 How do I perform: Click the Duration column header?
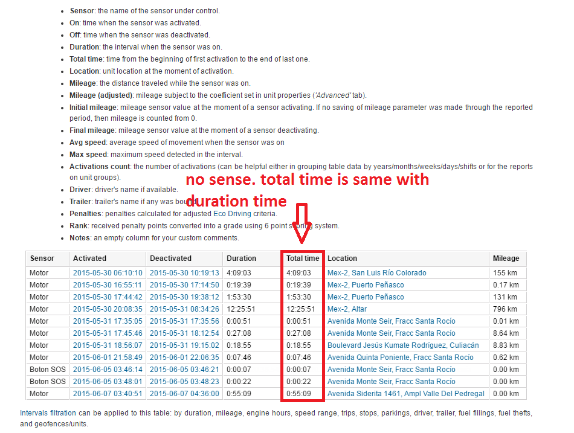coord(241,258)
